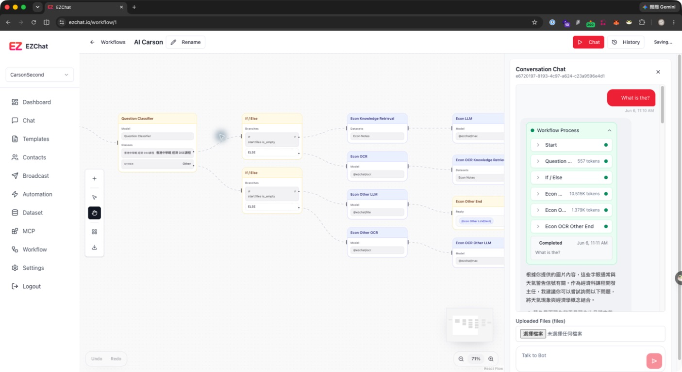Click the workflow minimap thumbnail

coord(469,325)
